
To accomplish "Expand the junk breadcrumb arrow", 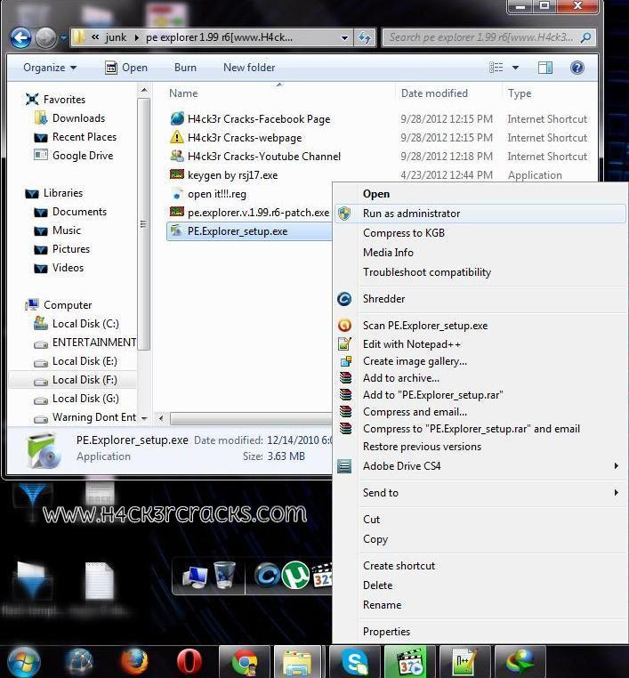I will point(137,38).
